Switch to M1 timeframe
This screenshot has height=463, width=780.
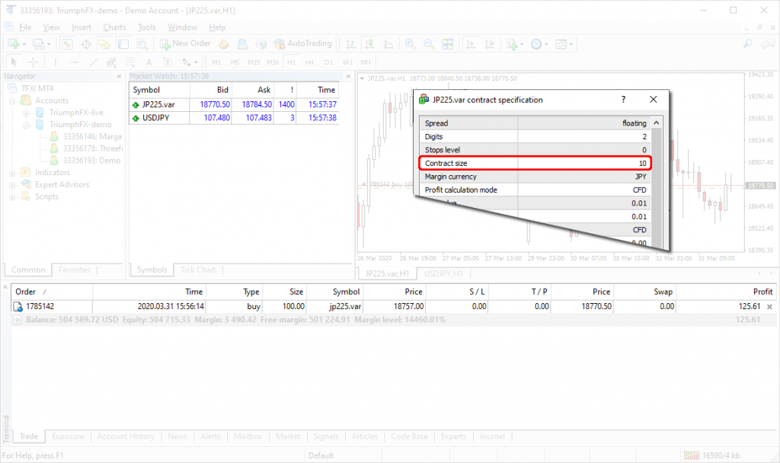(x=216, y=62)
